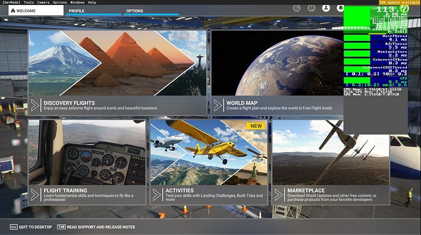421x235 pixels.
Task: Click the home icon on the Welcome tab
Action: pyautogui.click(x=13, y=11)
